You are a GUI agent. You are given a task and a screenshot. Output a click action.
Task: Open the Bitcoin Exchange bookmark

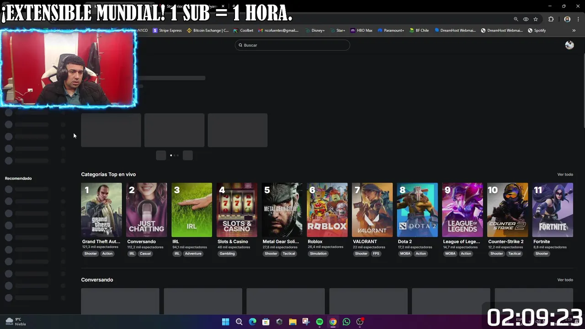208,30
